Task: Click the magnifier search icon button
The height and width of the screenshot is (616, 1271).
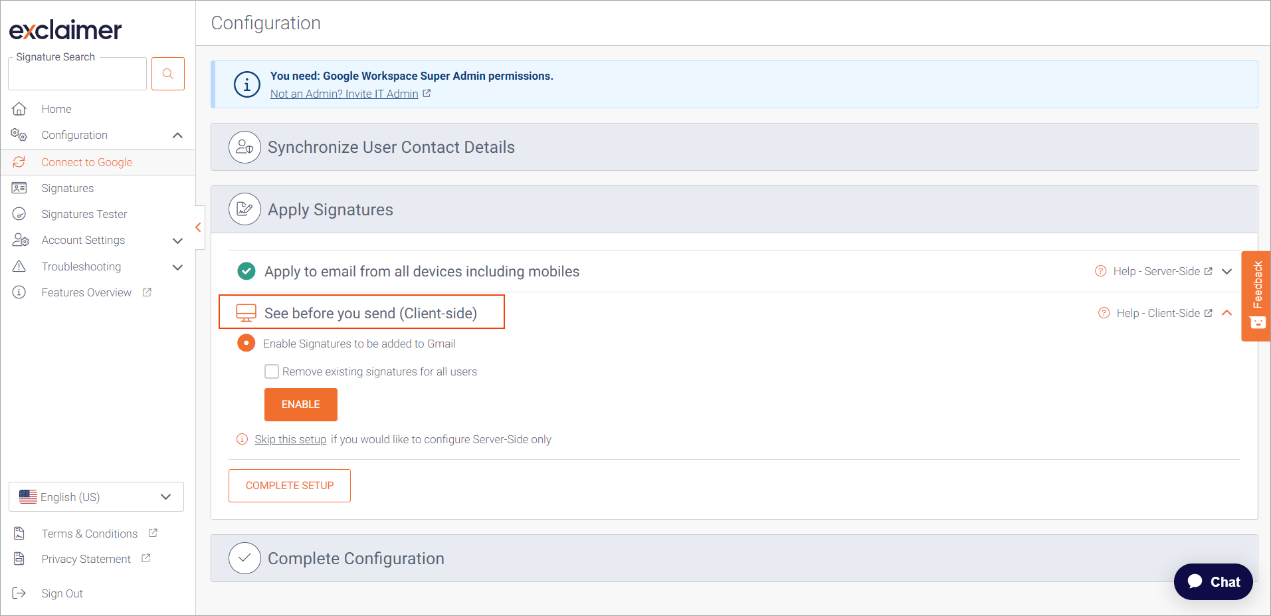Action: (x=167, y=74)
